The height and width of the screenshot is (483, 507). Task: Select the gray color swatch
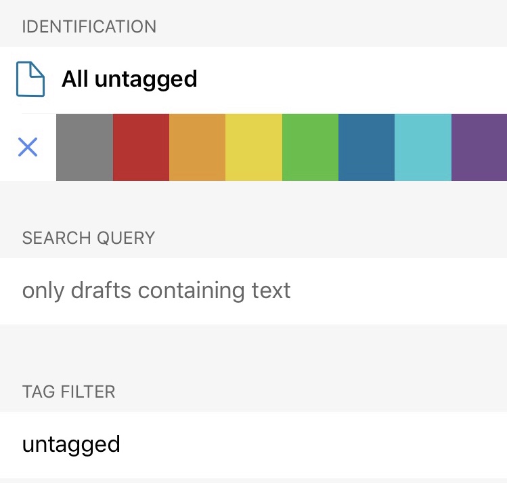84,147
